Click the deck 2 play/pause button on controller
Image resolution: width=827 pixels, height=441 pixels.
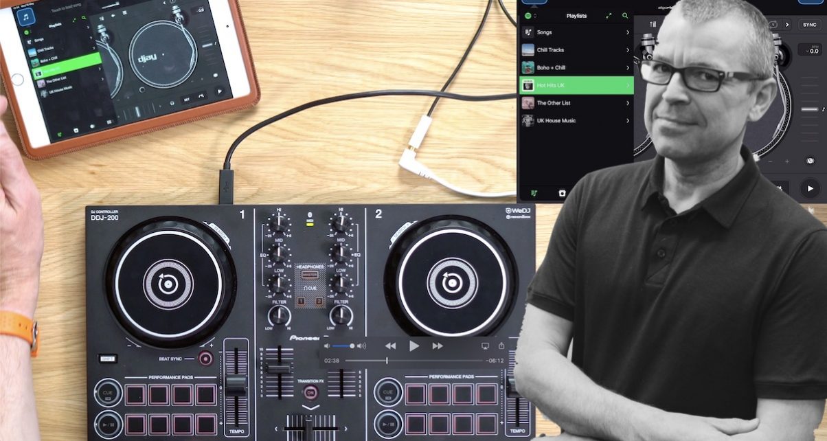pyautogui.click(x=388, y=424)
